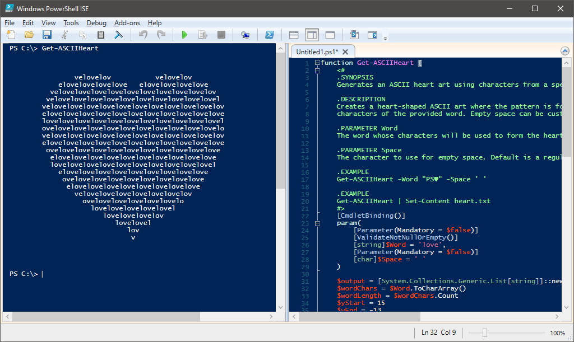Click 'Set-Content heart.txt' in the example

448,201
